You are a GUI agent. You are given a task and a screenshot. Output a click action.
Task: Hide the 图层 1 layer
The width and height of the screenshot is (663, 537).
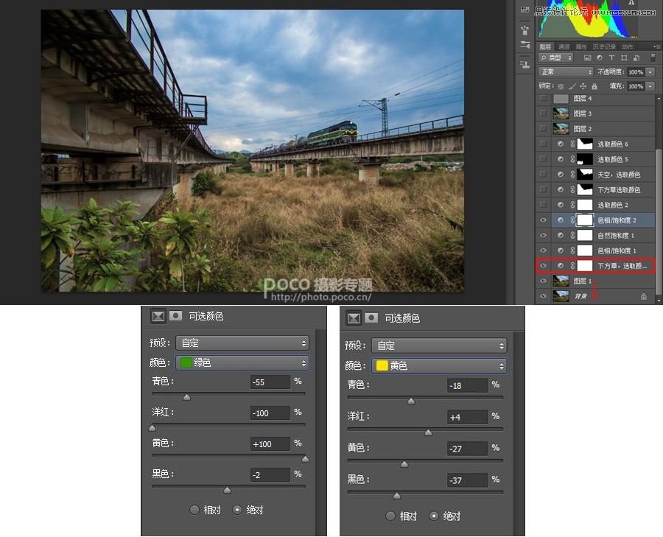click(544, 281)
